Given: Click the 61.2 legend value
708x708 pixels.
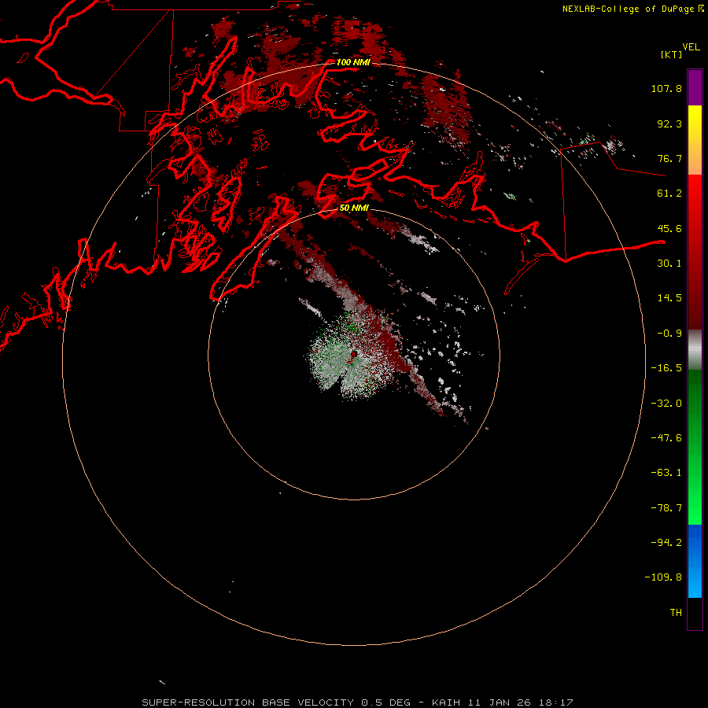Looking at the screenshot, I should [669, 194].
